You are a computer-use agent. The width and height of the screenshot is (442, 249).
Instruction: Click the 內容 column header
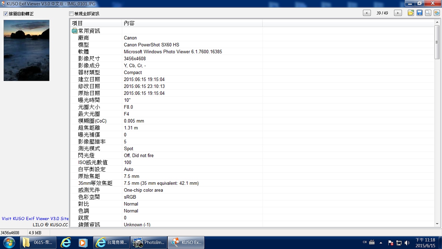point(192,23)
